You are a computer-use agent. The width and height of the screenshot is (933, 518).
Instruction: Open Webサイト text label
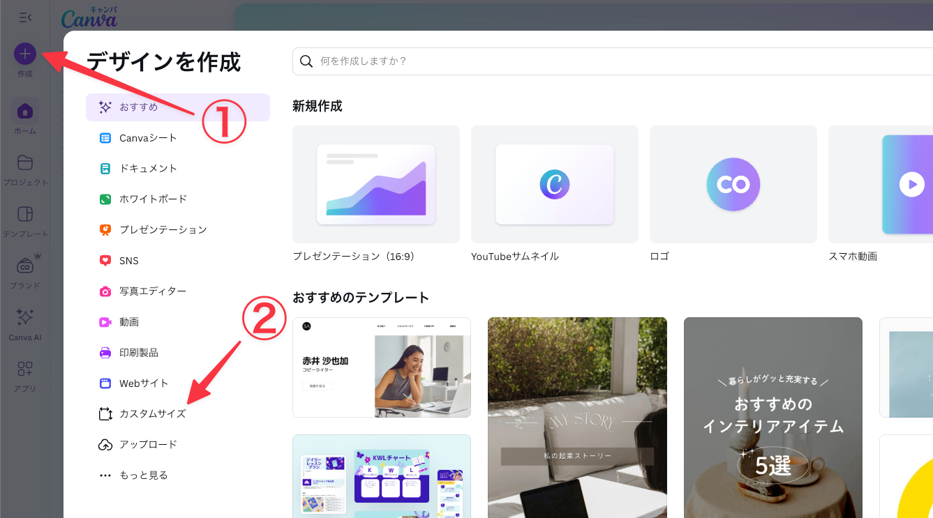coord(144,383)
